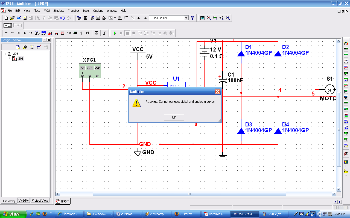This screenshot has width=350, height=218.
Task: Place a Basic resistor component icon
Action: [x=12, y=33]
